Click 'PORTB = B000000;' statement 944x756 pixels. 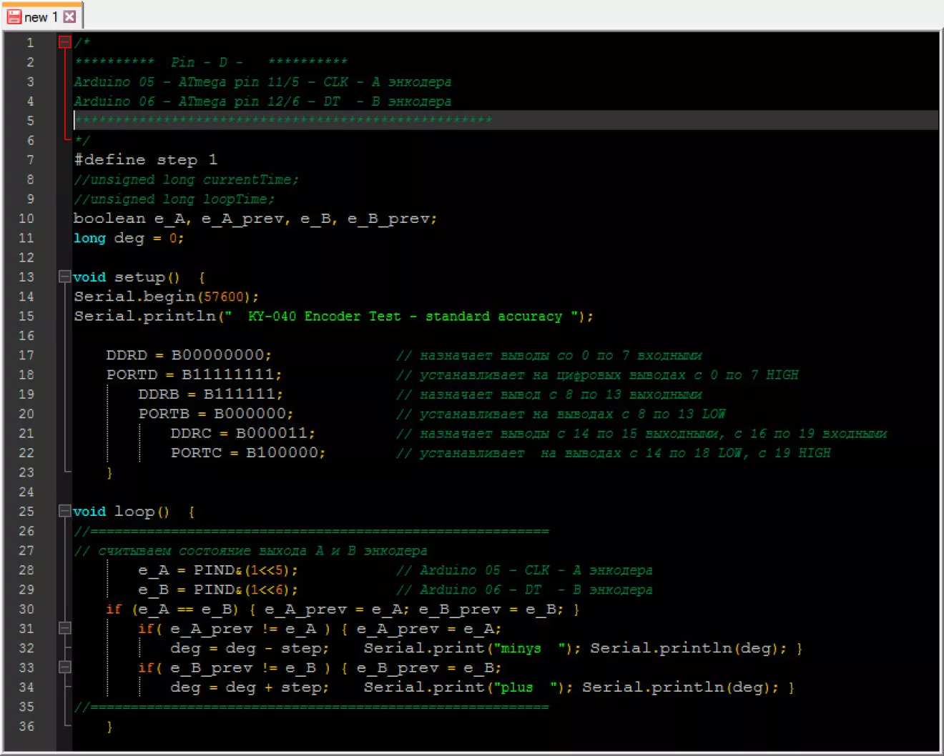point(216,414)
